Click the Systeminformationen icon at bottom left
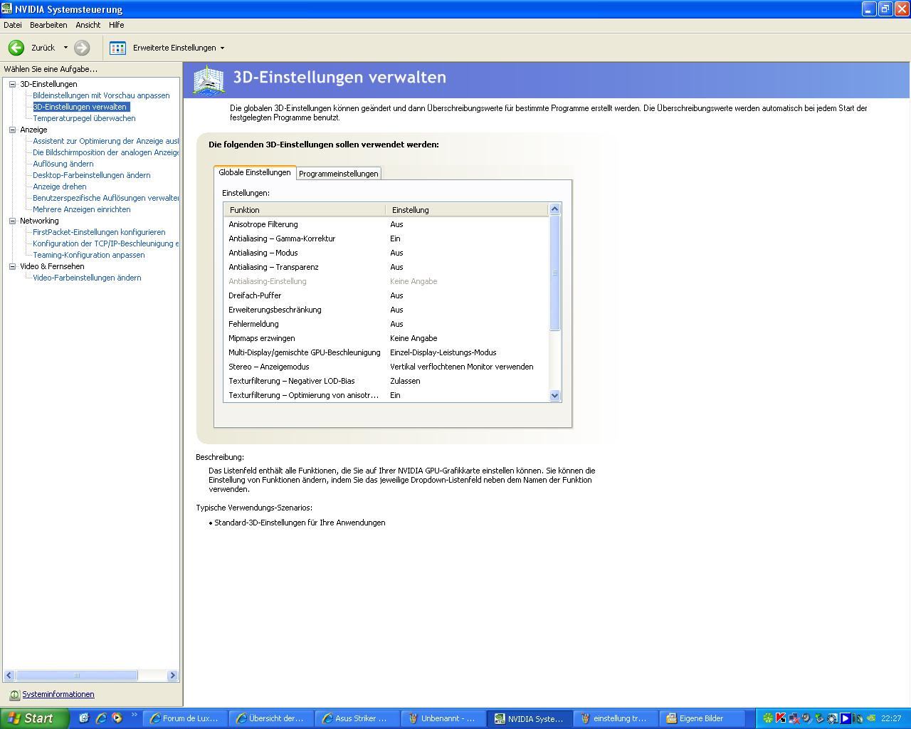 tap(14, 695)
